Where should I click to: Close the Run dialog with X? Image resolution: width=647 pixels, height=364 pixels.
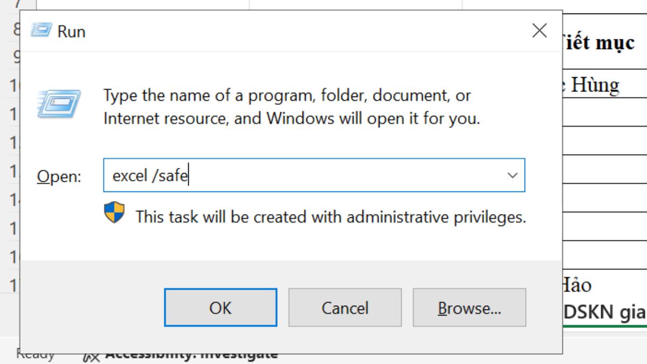click(539, 31)
